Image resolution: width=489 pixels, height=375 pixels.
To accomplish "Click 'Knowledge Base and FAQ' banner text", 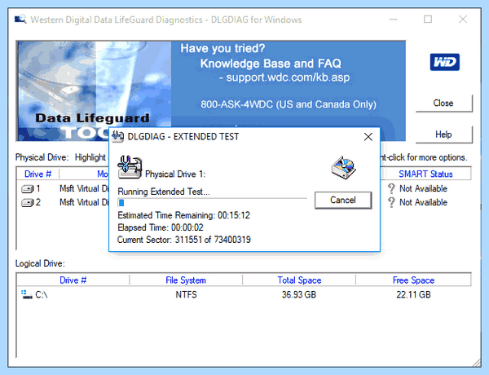I will click(x=271, y=64).
